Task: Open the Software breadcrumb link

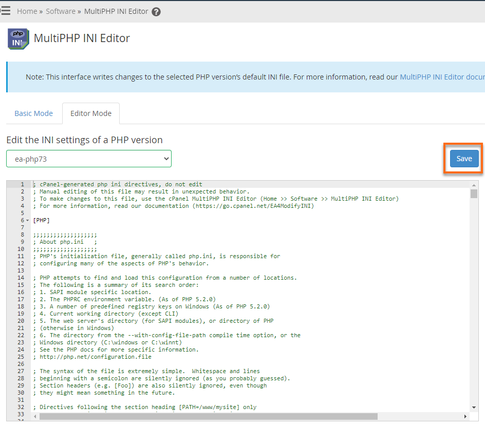Action: point(60,11)
